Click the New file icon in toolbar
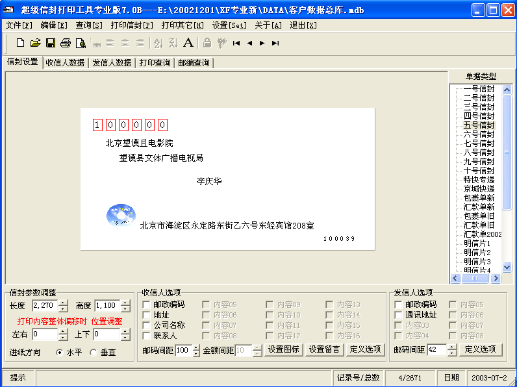This screenshot has width=517, height=387. click(20, 44)
